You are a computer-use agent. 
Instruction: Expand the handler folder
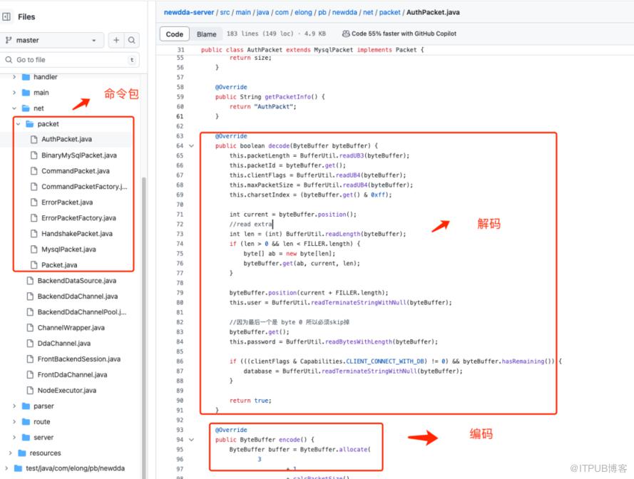14,77
